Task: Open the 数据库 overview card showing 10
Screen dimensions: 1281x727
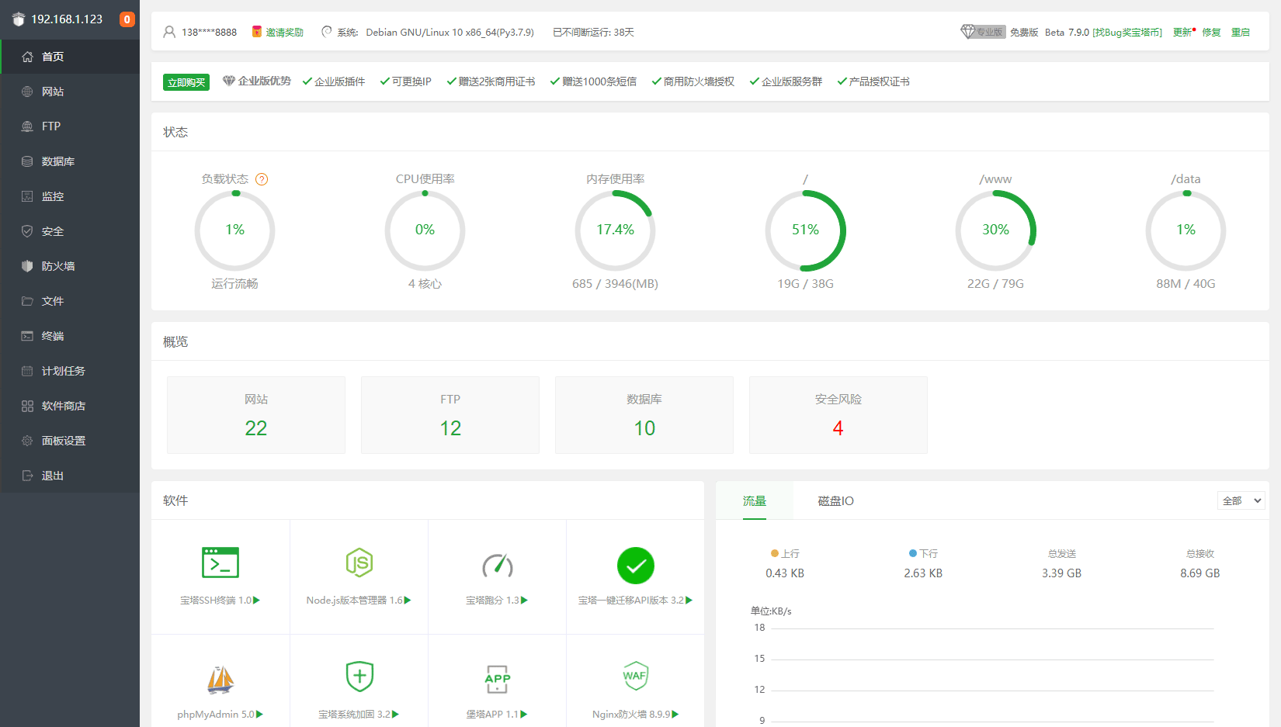Action: click(644, 415)
